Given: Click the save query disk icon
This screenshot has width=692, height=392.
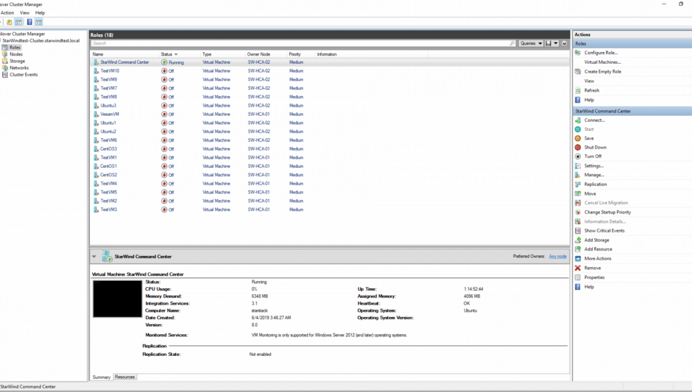Looking at the screenshot, I should point(548,43).
